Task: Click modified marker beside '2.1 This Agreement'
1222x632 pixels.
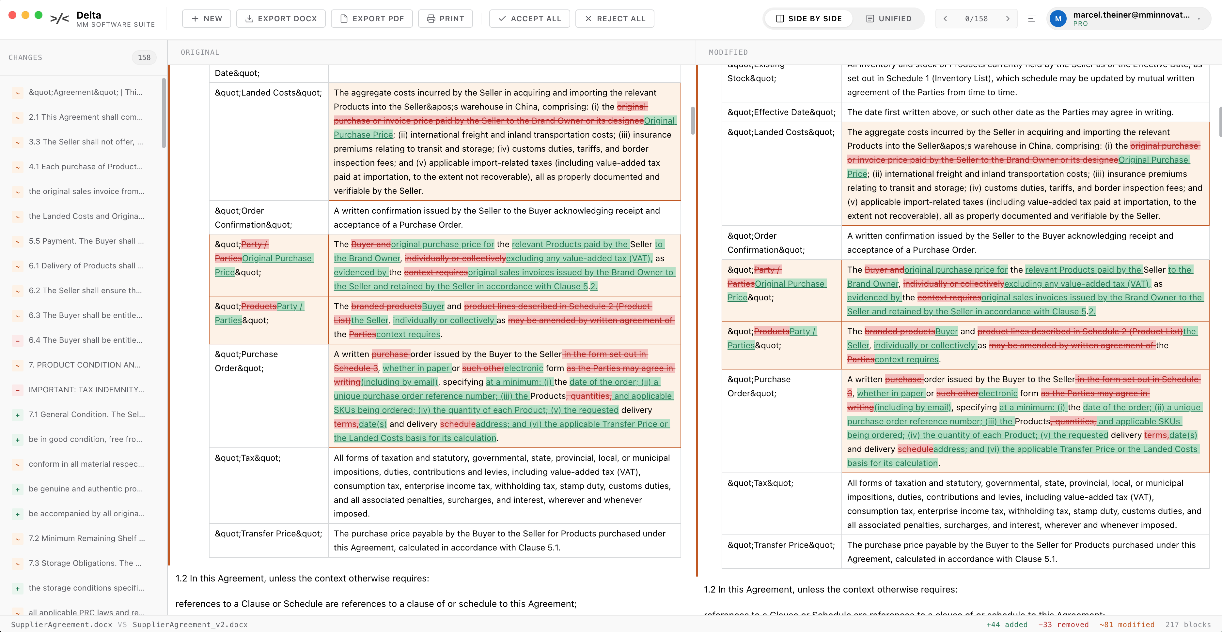Action: pos(18,118)
